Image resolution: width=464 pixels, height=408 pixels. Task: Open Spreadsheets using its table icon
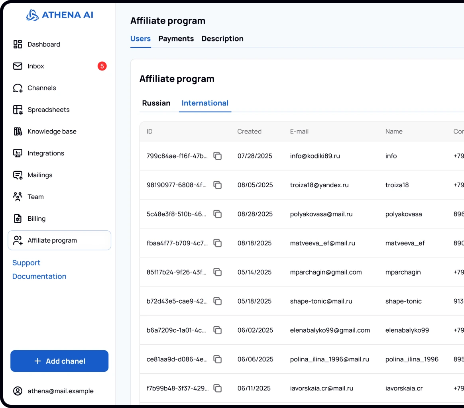18,110
